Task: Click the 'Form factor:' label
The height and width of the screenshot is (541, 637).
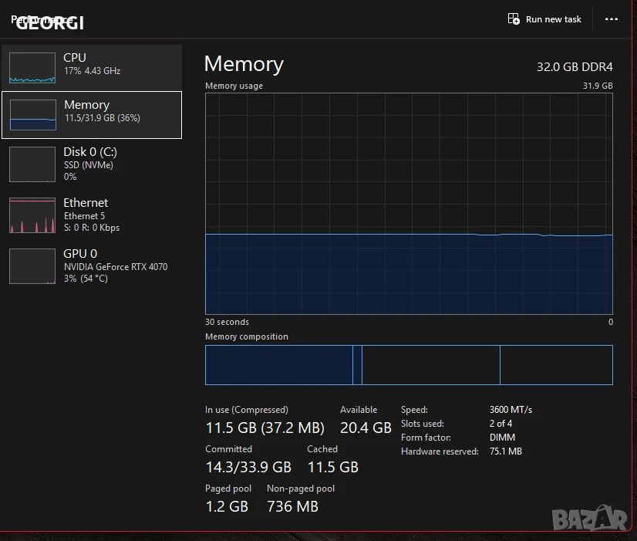Action: click(x=426, y=438)
